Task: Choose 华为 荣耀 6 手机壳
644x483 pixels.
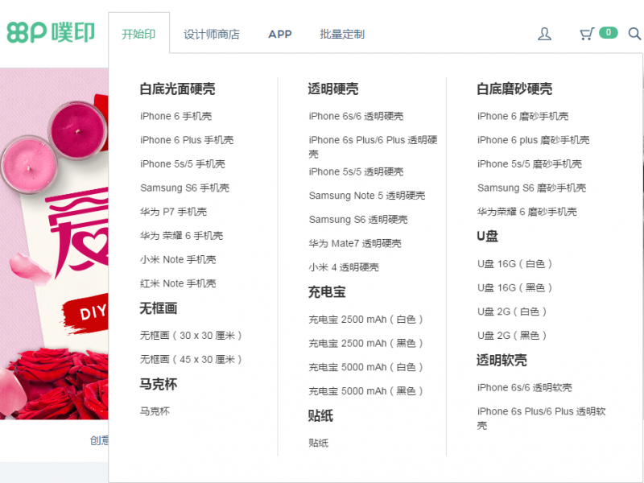Action: tap(182, 235)
